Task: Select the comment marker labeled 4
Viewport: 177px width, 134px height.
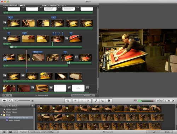Action: coord(10,18)
